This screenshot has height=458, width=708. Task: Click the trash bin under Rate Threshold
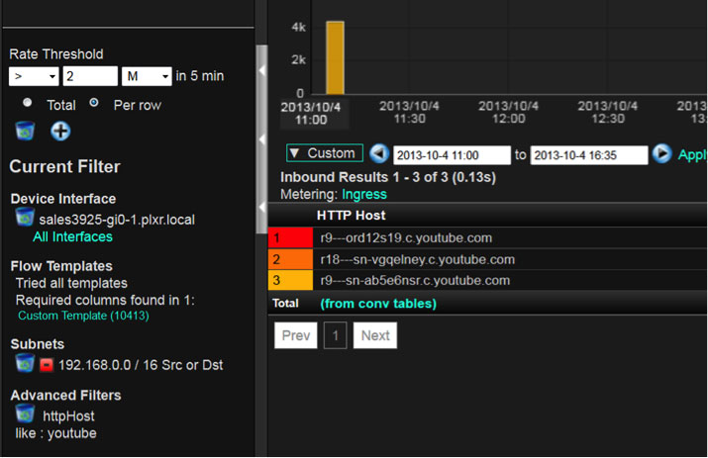[25, 131]
